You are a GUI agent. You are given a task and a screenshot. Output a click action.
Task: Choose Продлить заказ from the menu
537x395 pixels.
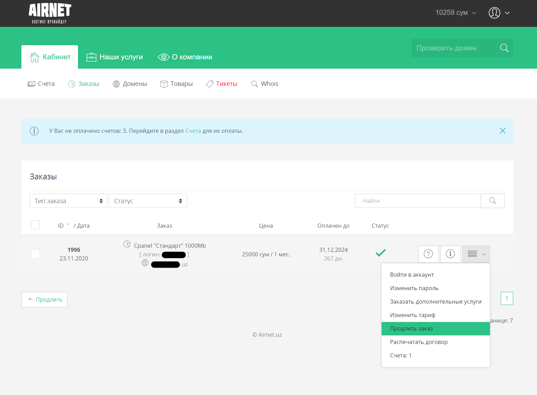click(411, 328)
